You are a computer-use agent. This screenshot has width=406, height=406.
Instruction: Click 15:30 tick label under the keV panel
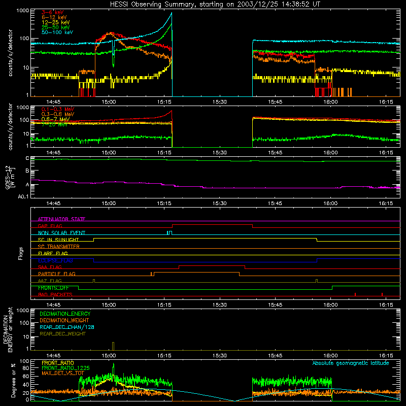click(220, 102)
